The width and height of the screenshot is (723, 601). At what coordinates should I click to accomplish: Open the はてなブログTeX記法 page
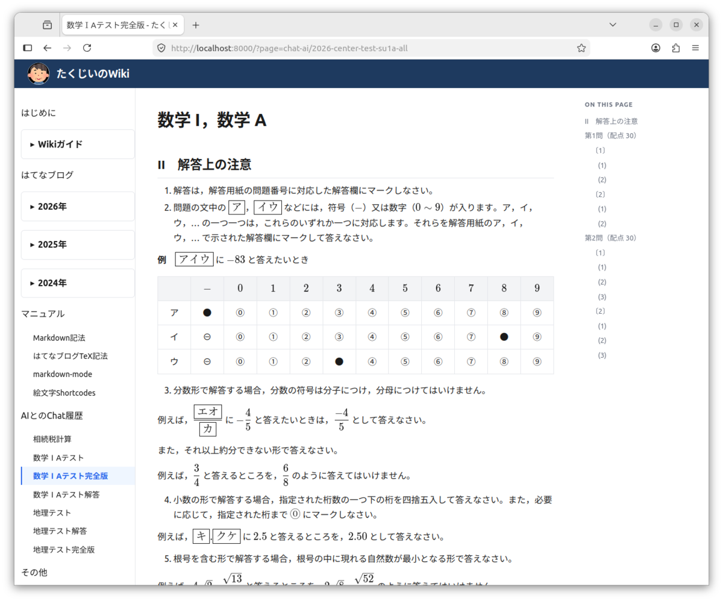(70, 356)
